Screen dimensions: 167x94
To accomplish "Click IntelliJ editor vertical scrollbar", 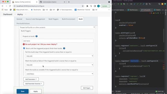I will [164, 36].
